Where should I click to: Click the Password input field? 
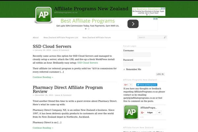point(137,64)
